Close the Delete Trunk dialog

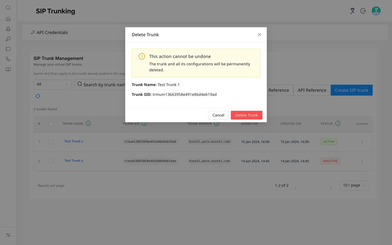[x=259, y=35]
